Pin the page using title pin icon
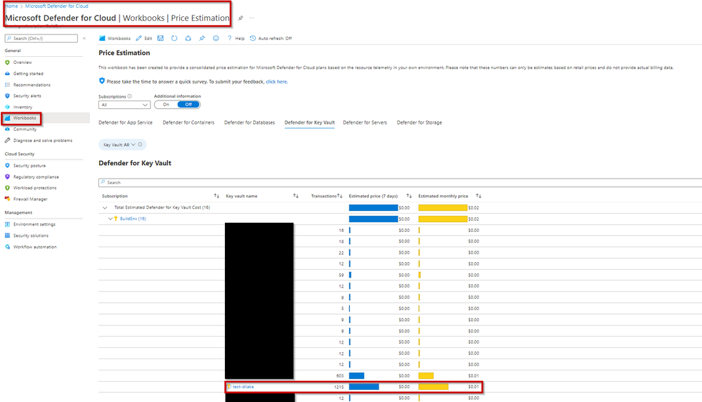This screenshot has width=702, height=402. 240,18
